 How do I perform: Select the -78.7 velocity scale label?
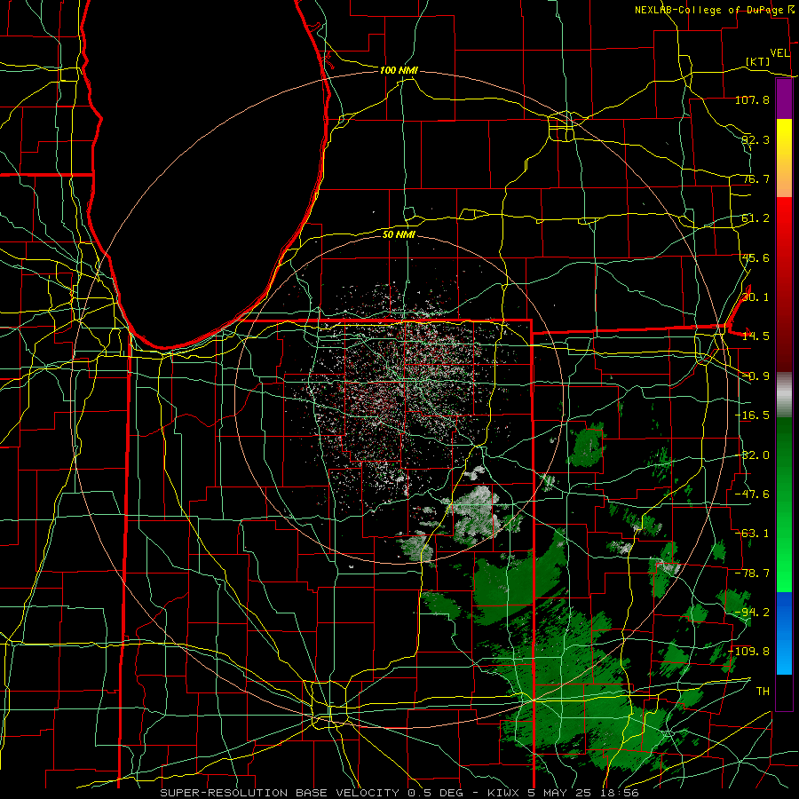tap(752, 574)
